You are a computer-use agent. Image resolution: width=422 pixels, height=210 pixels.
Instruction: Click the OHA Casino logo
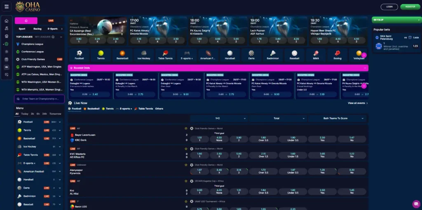pos(28,7)
